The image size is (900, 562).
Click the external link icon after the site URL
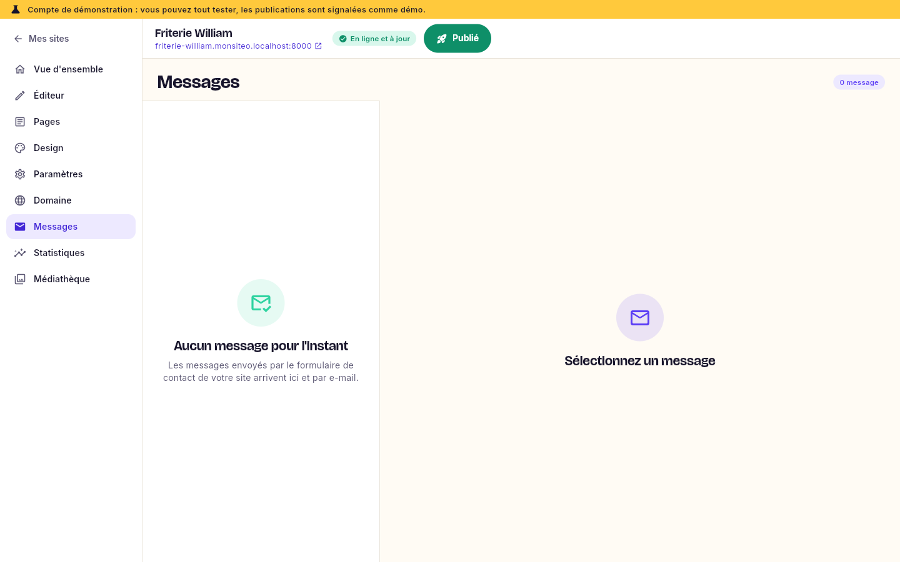coord(318,46)
